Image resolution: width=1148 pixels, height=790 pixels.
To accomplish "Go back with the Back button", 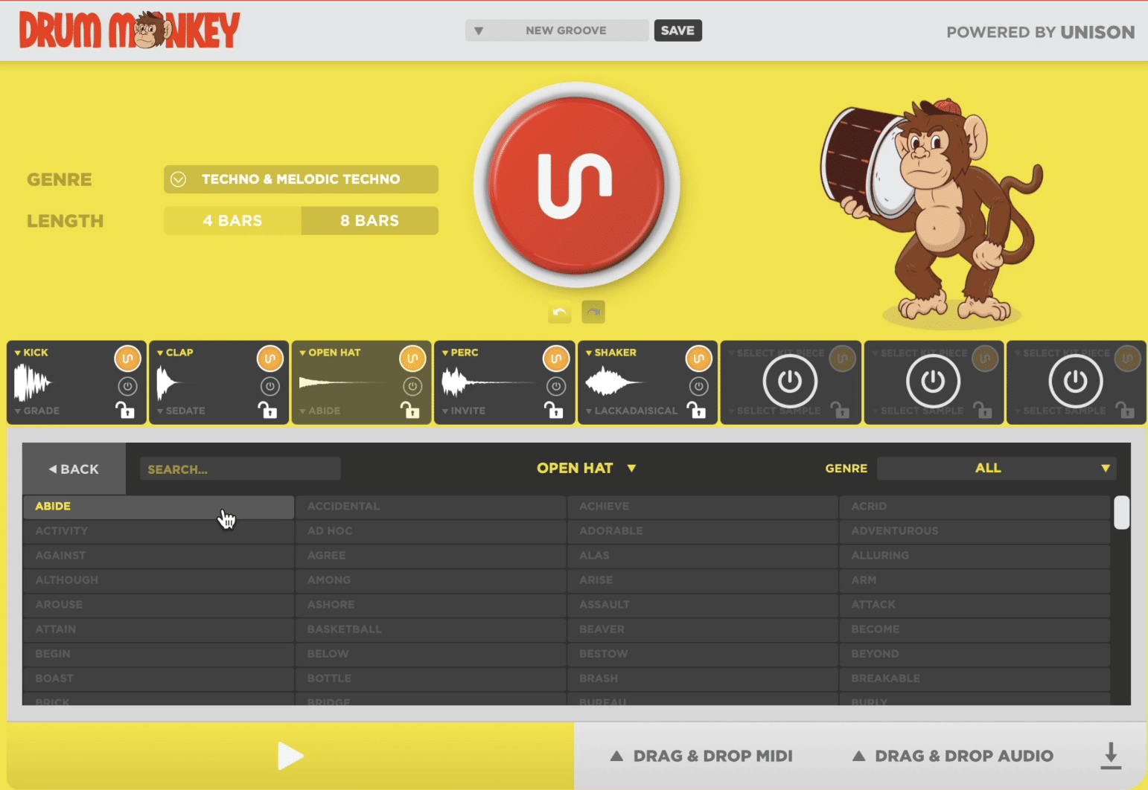I will [74, 469].
